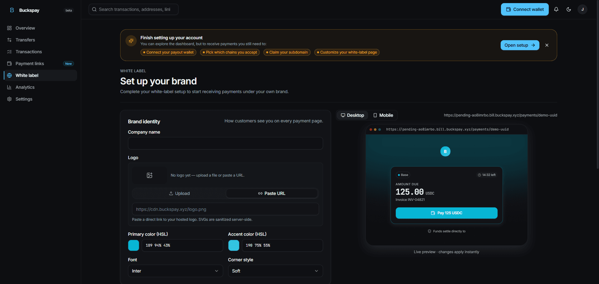This screenshot has width=599, height=284.
Task: Toggle dark mode moon icon
Action: [x=569, y=9]
